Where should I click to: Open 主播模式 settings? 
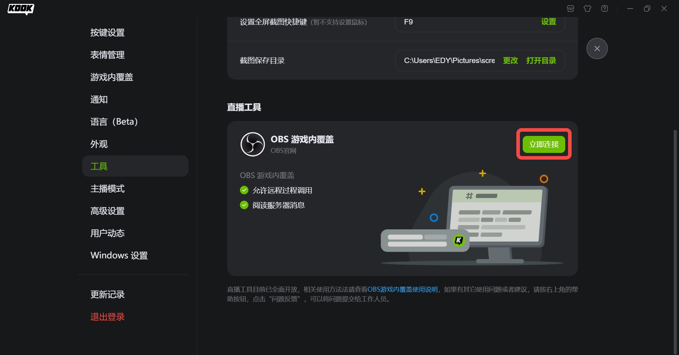135,189
